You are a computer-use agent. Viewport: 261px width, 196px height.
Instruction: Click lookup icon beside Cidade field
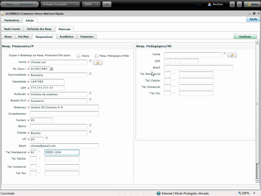(90, 132)
